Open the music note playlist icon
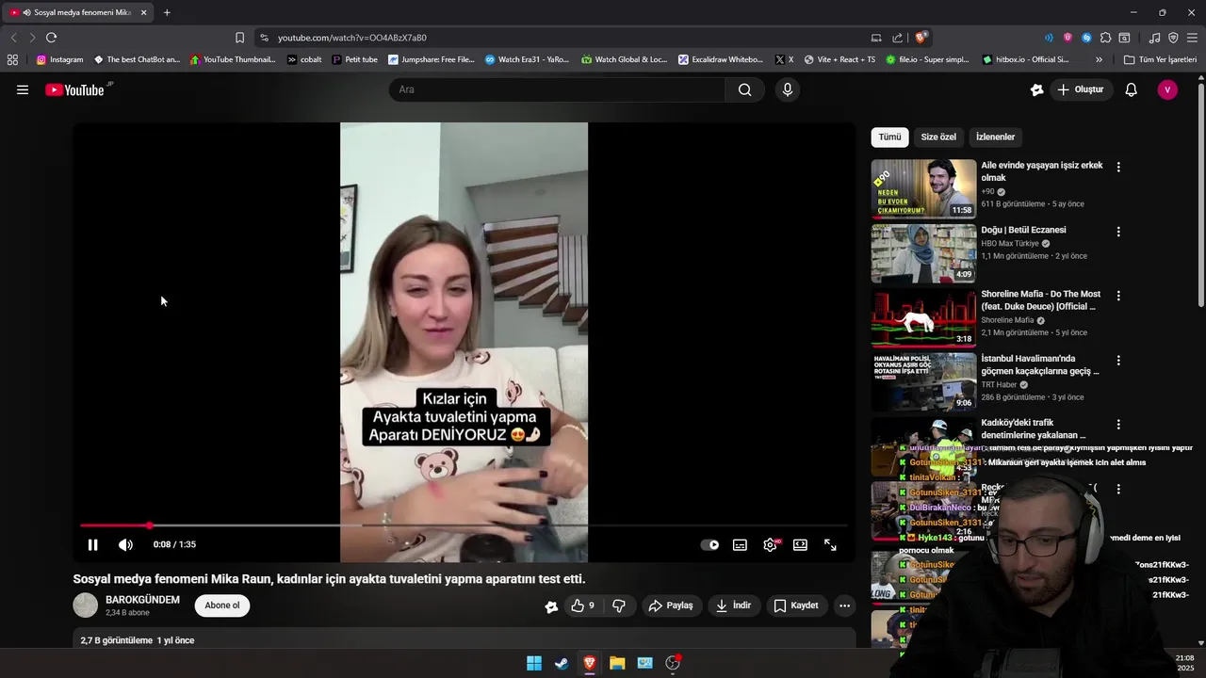 [1154, 38]
